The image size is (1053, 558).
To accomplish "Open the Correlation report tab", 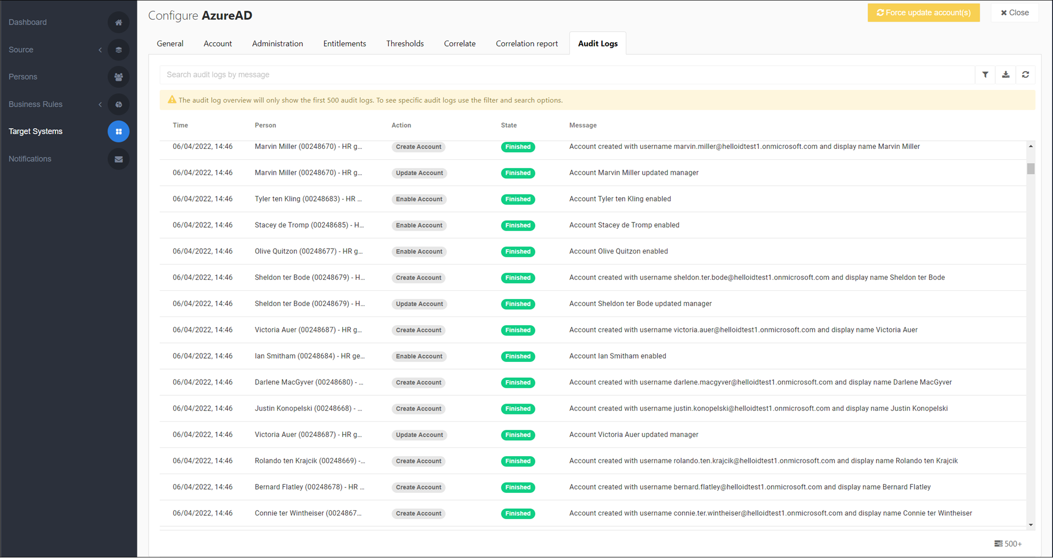I will point(526,44).
